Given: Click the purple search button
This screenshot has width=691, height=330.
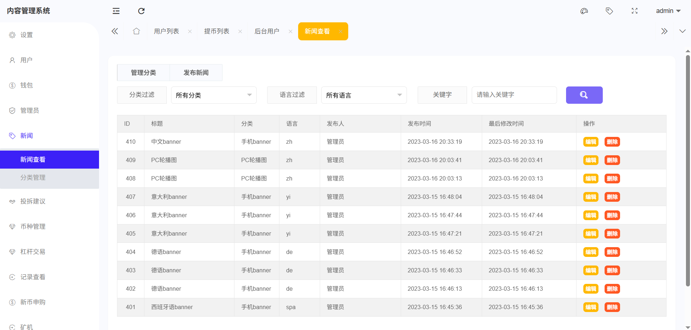Looking at the screenshot, I should tap(584, 95).
